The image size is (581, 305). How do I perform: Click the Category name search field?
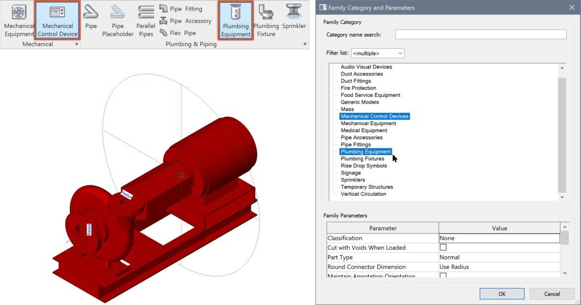point(481,35)
